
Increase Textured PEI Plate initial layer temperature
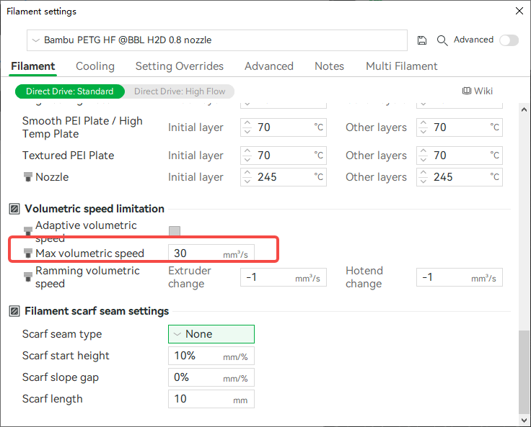(247, 151)
